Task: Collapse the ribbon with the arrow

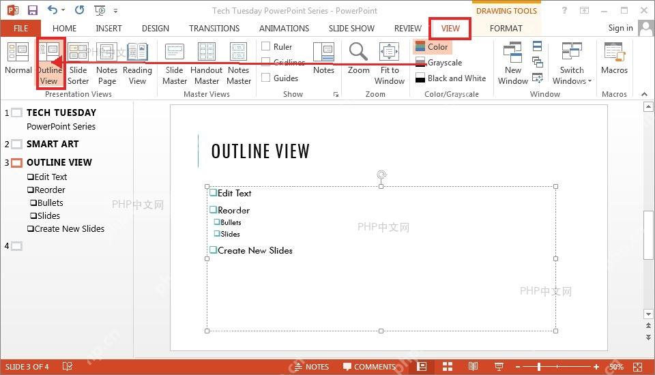Action: point(644,94)
